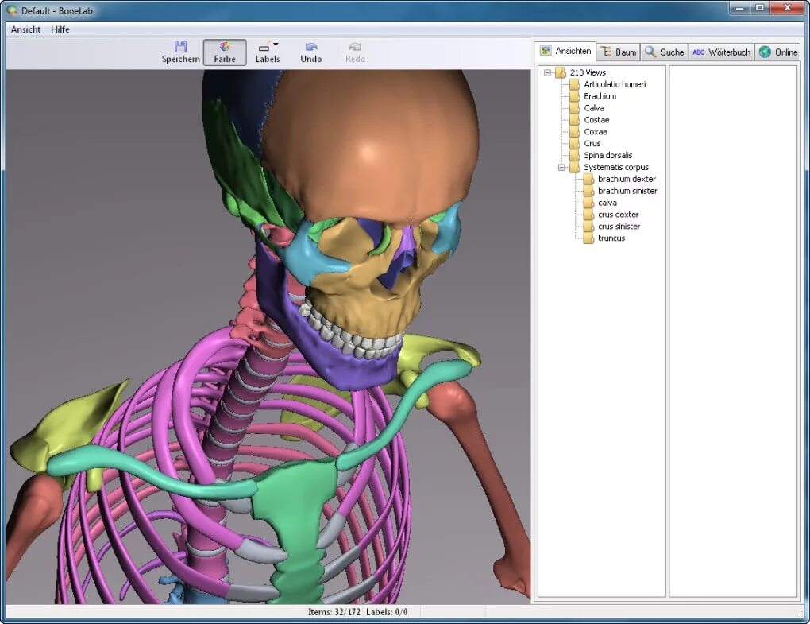
Task: Switch to the Baum tab
Action: 619,52
